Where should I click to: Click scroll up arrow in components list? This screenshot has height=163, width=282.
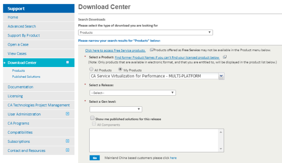[221, 132]
